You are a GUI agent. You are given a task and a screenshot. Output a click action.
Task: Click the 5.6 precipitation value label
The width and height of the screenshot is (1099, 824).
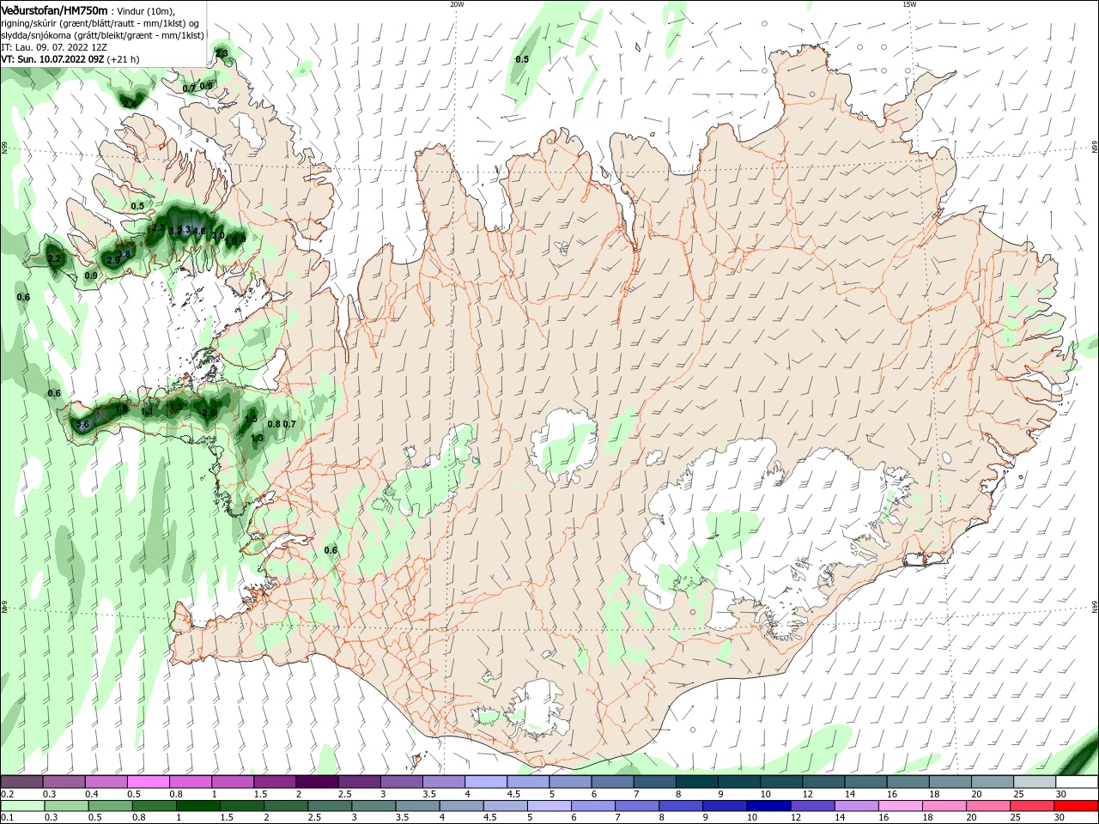82,425
